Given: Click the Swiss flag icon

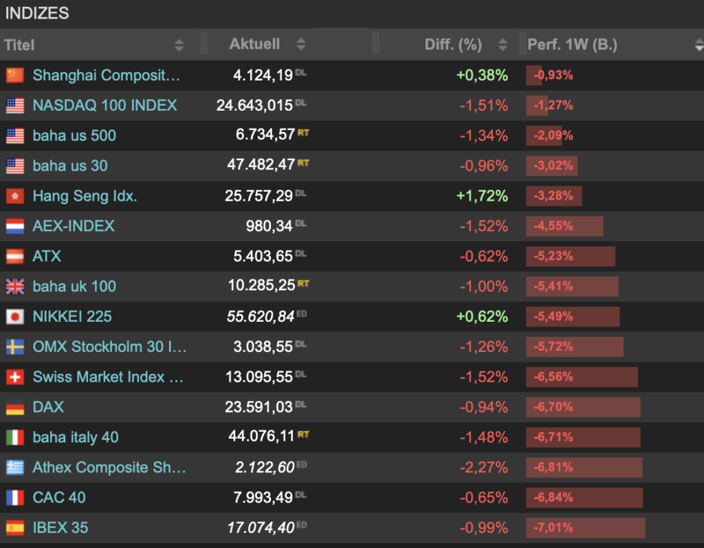Looking at the screenshot, I should [14, 377].
